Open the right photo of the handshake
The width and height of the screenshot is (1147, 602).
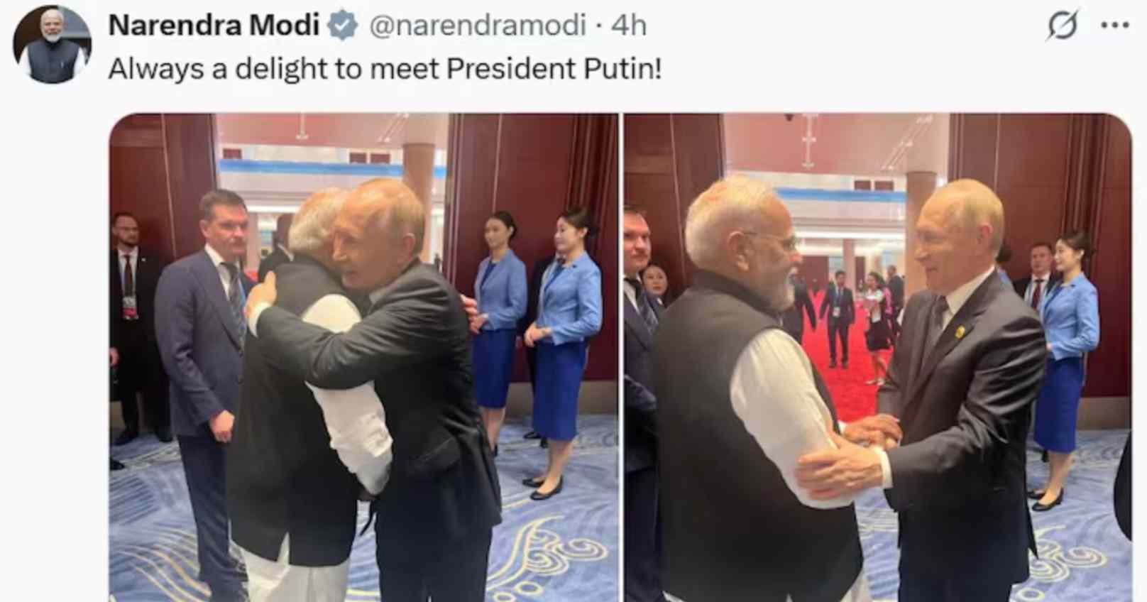[x=877, y=357]
